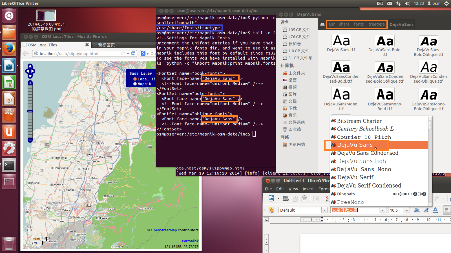Image resolution: width=451 pixels, height=253 pixels.
Task: Click the Document as E-mail envelope icon
Action: pos(304,198)
